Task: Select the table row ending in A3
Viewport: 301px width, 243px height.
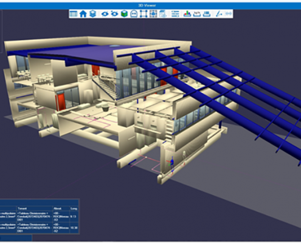Action: pyautogui.click(x=40, y=216)
